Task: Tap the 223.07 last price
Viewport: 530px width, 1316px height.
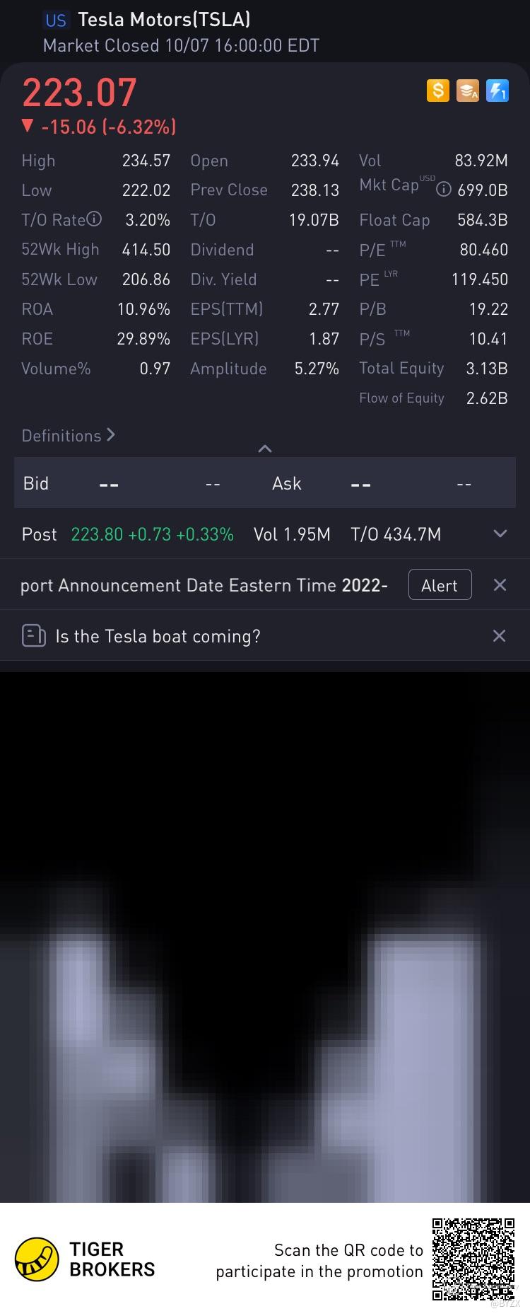Action: 79,93
